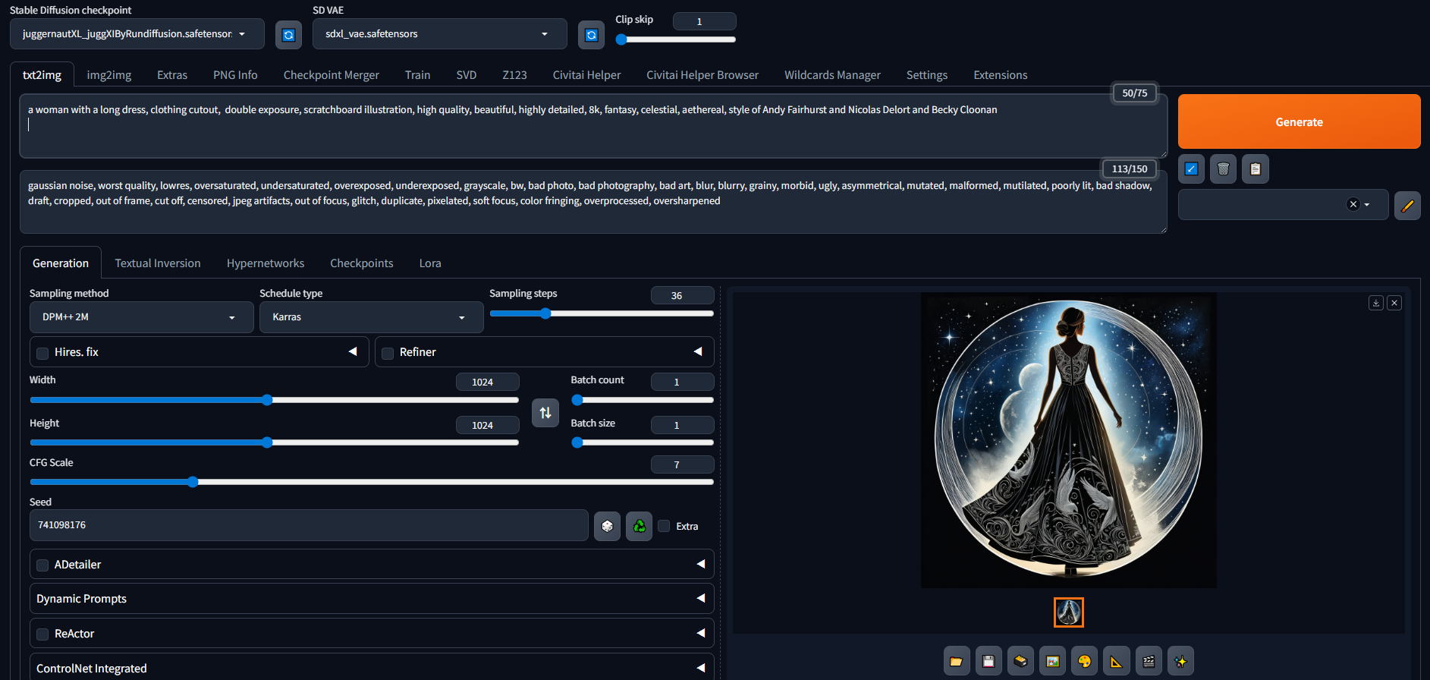Viewport: 1430px width, 680px height.
Task: Save the image with the floppy disk icon
Action: (x=988, y=661)
